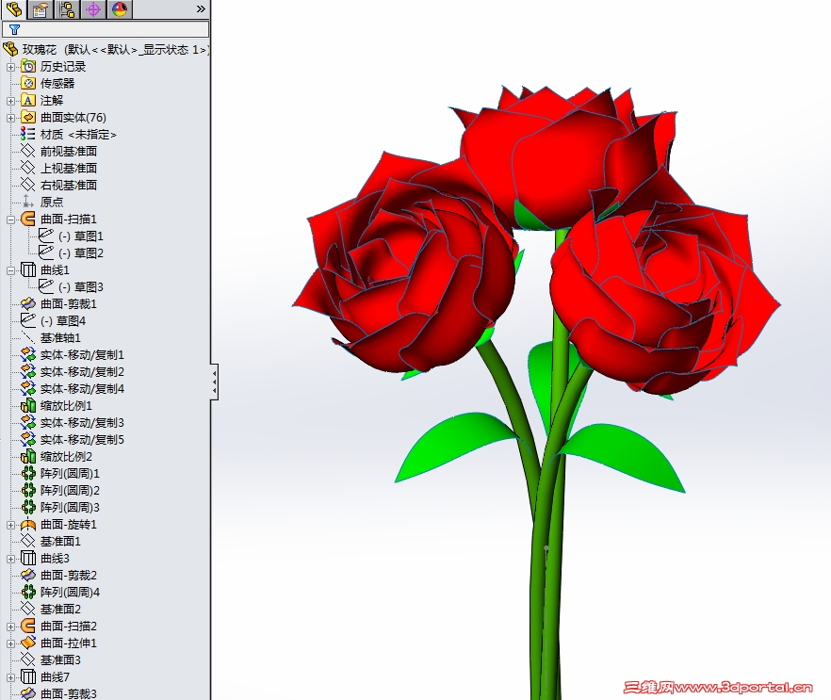Viewport: 831px width, 700px height.
Task: Select 实体-移动/复制4 in the tree
Action: point(82,389)
